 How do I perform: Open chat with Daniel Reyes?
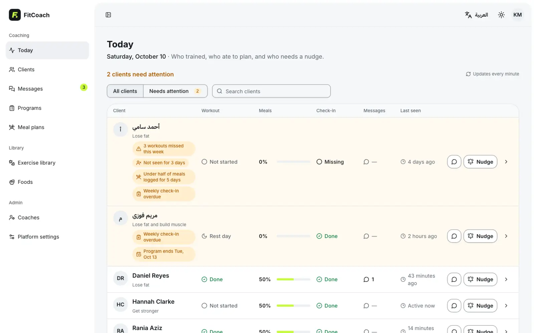pos(454,279)
